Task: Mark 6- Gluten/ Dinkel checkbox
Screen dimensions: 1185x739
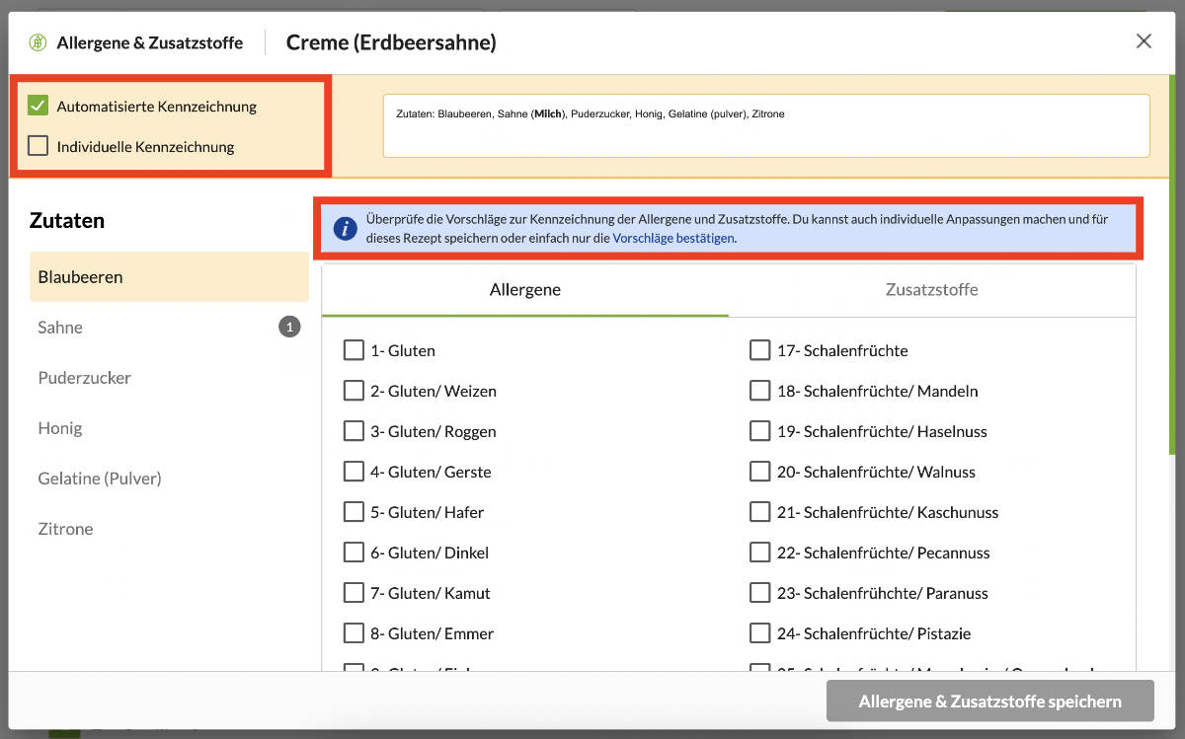Action: pyautogui.click(x=354, y=553)
